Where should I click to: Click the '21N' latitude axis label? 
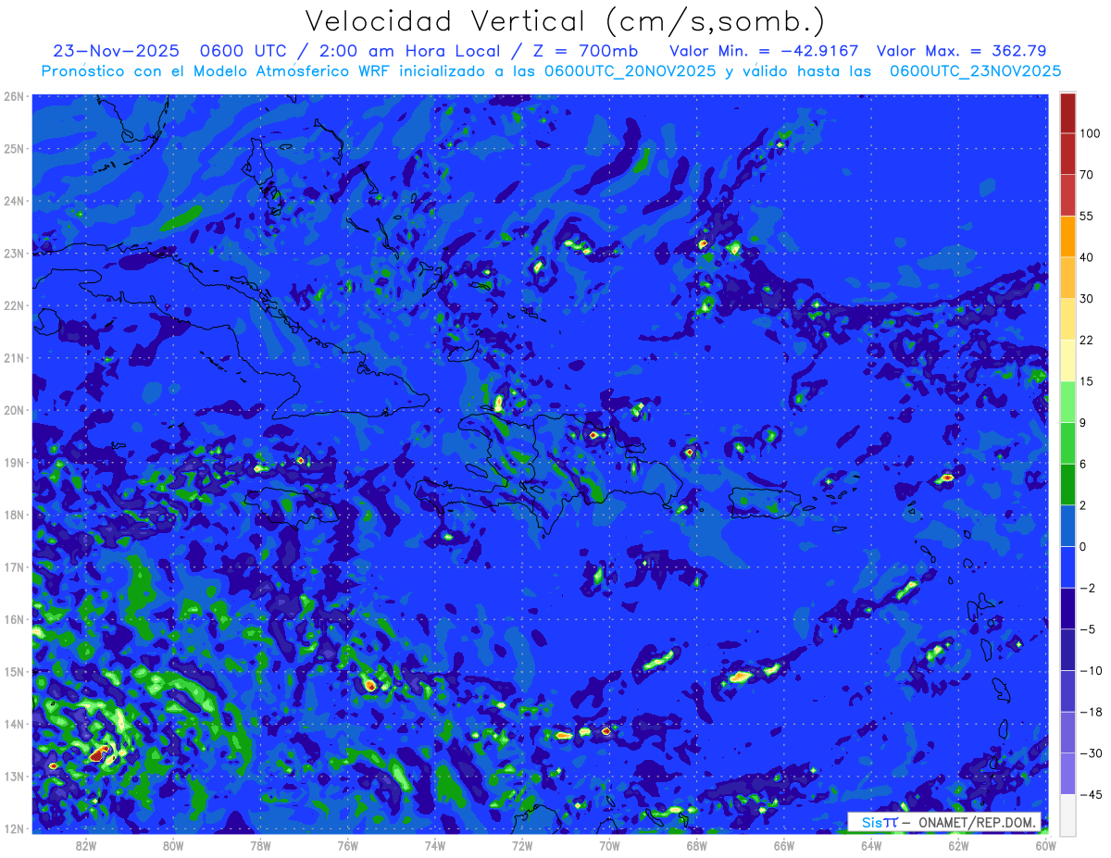14,358
